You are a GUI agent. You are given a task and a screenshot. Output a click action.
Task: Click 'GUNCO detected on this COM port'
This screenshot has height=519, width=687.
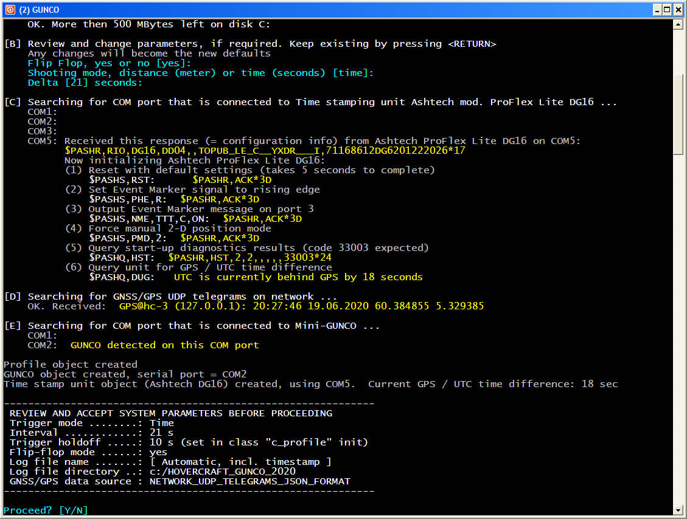(x=165, y=345)
